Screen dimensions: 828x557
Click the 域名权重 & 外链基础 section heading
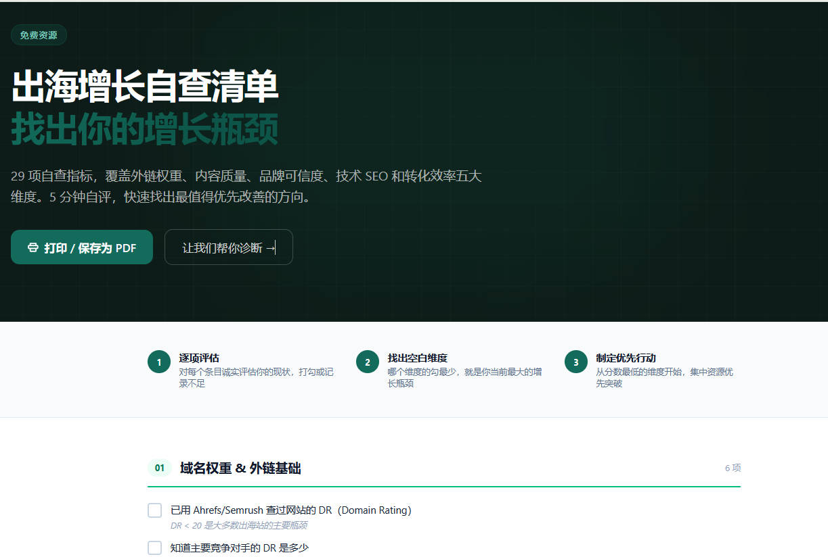(x=240, y=468)
